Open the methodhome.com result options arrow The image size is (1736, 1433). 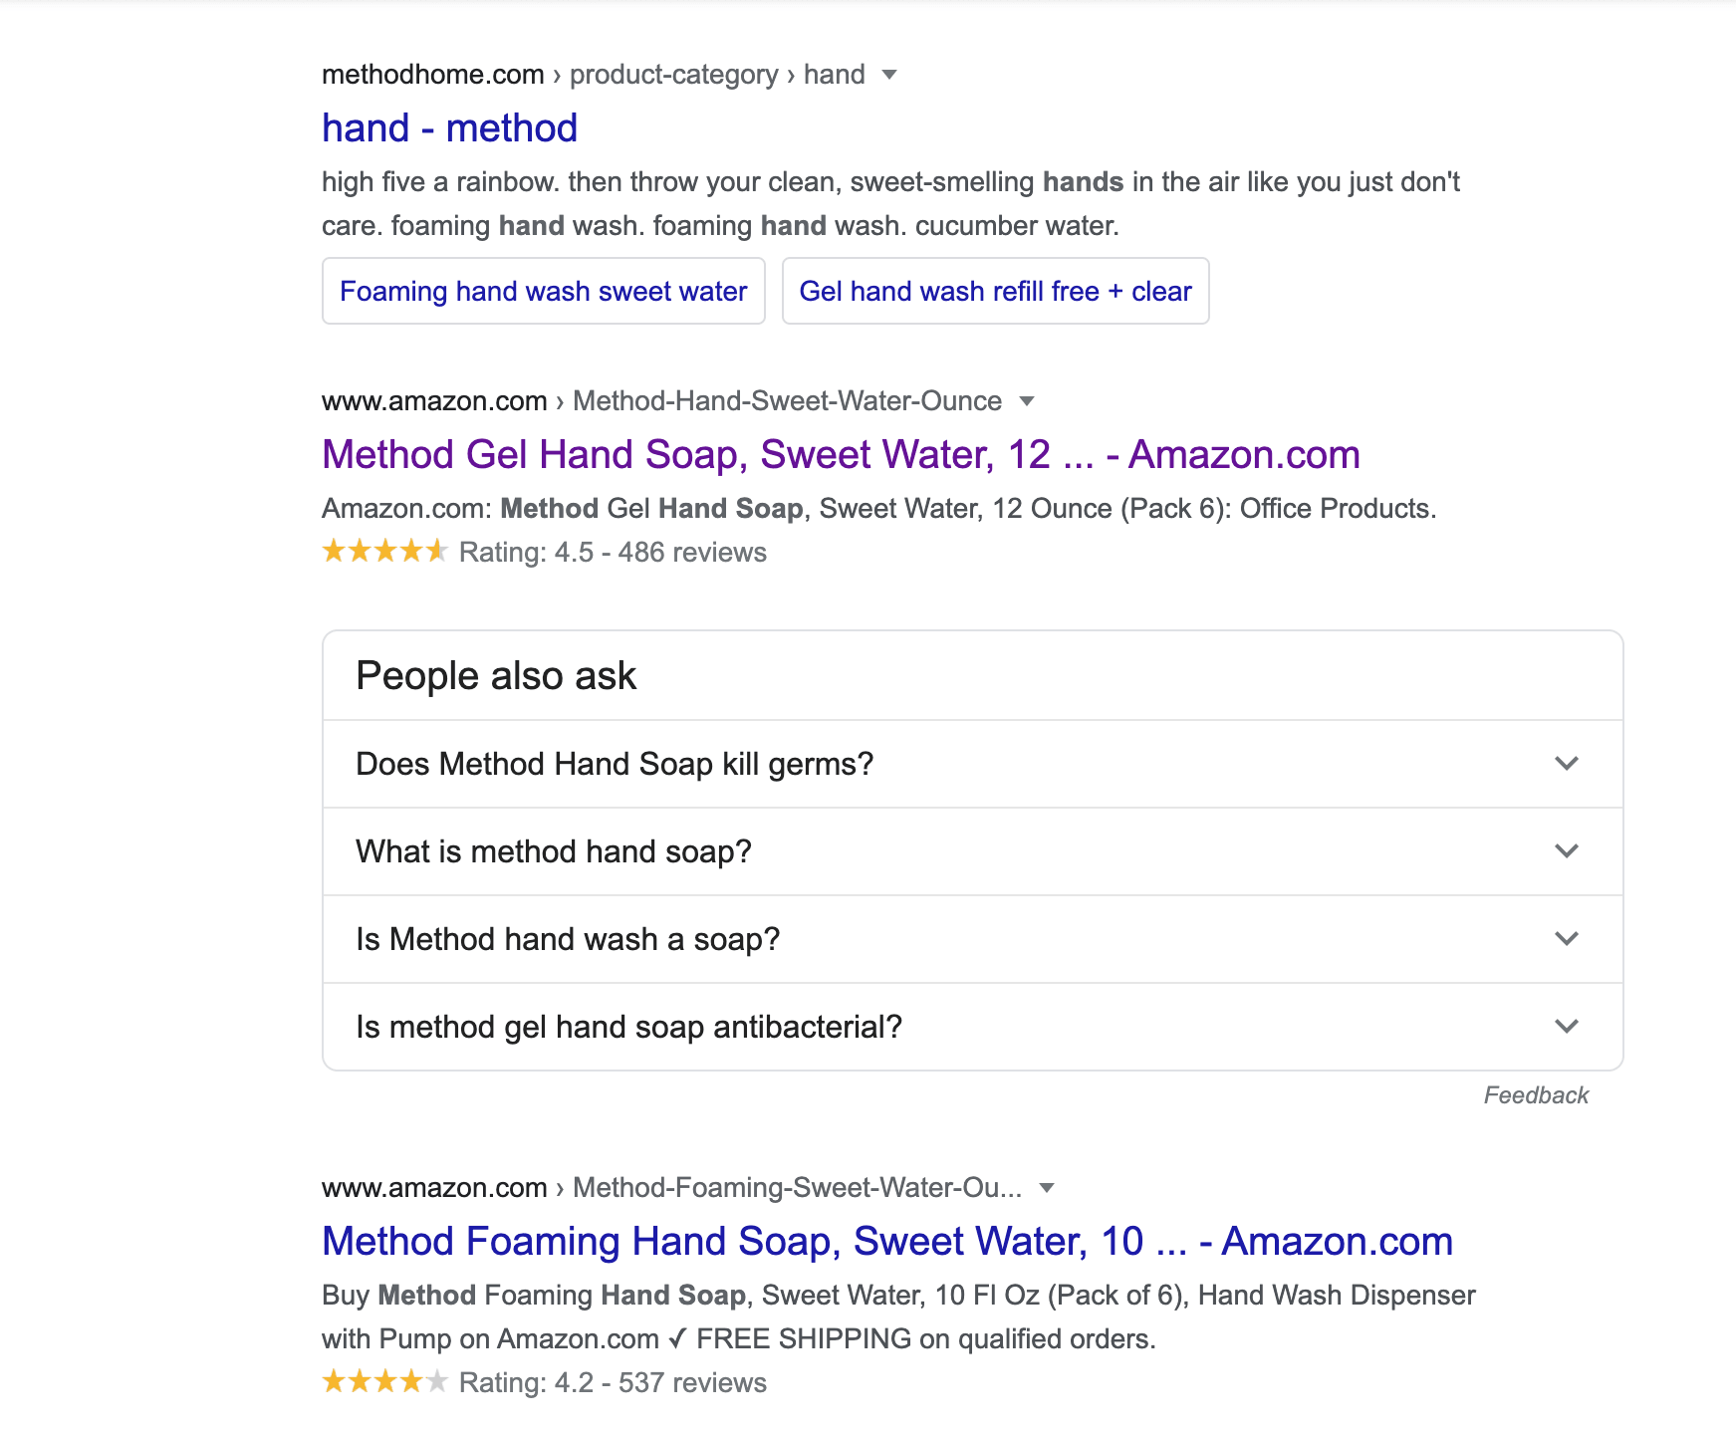pos(889,75)
